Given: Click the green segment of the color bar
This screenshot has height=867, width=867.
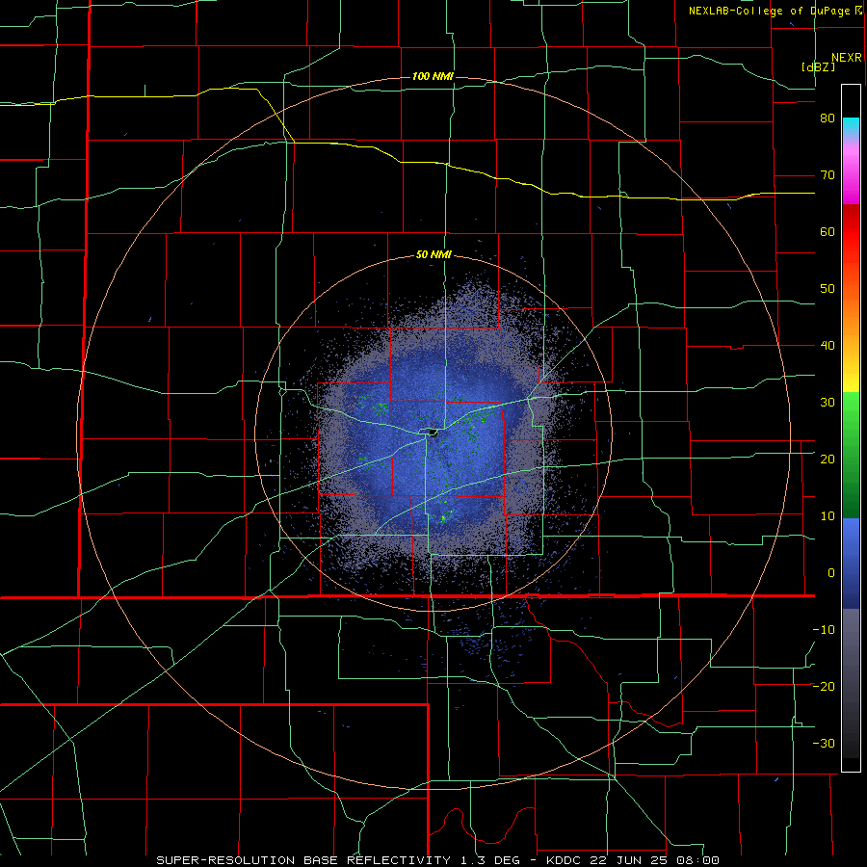Looking at the screenshot, I should coord(851,455).
